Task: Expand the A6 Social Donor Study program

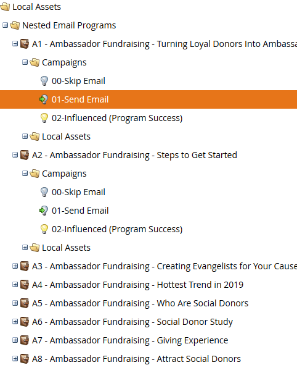Action: coord(15,322)
